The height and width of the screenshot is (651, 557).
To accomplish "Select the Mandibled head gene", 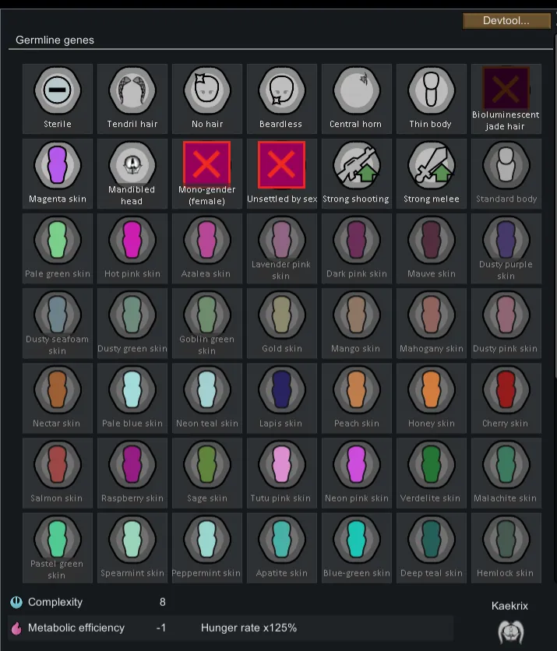I will click(x=132, y=174).
